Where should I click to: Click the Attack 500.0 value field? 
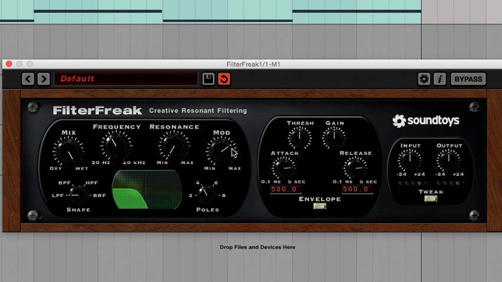pos(285,189)
